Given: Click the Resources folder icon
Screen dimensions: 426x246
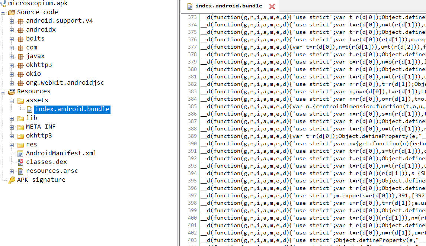Looking at the screenshot, I should (x=12, y=92).
